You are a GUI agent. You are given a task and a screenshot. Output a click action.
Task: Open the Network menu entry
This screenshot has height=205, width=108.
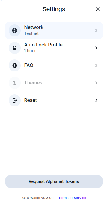click(54, 30)
